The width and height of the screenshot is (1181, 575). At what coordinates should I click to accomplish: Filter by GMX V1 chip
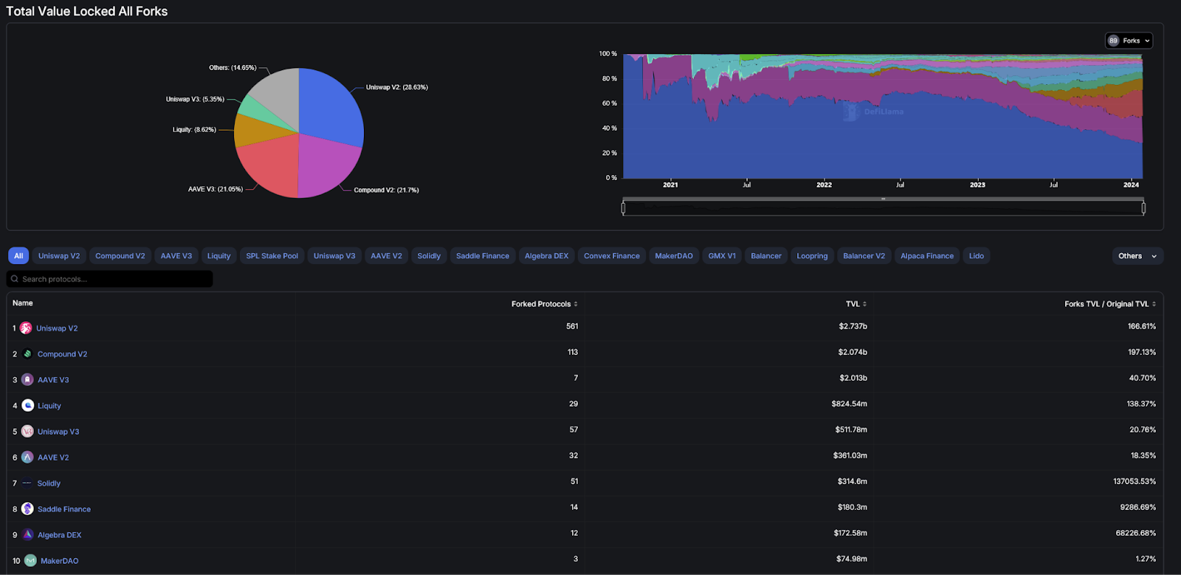tap(722, 256)
